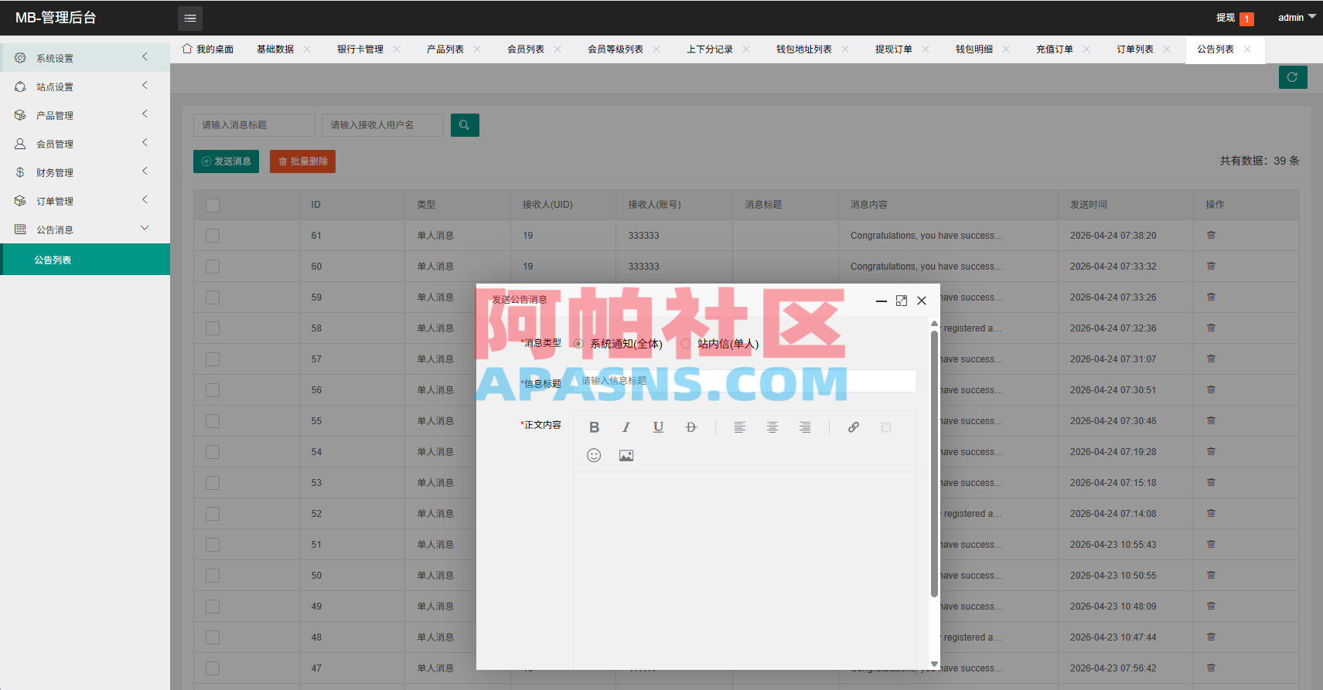Click the dialog vertical scrollbar
Image resolution: width=1323 pixels, height=690 pixels.
(x=934, y=464)
